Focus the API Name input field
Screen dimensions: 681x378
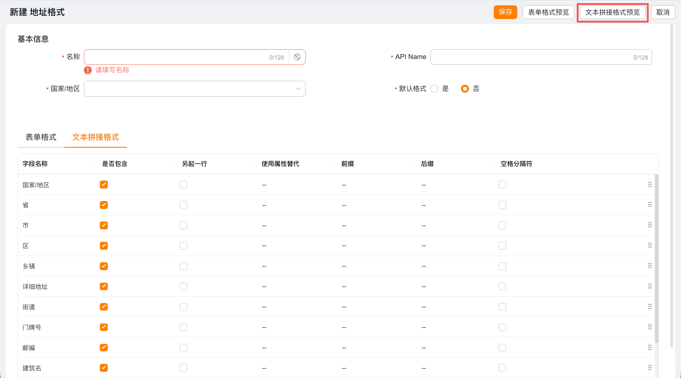pyautogui.click(x=541, y=57)
